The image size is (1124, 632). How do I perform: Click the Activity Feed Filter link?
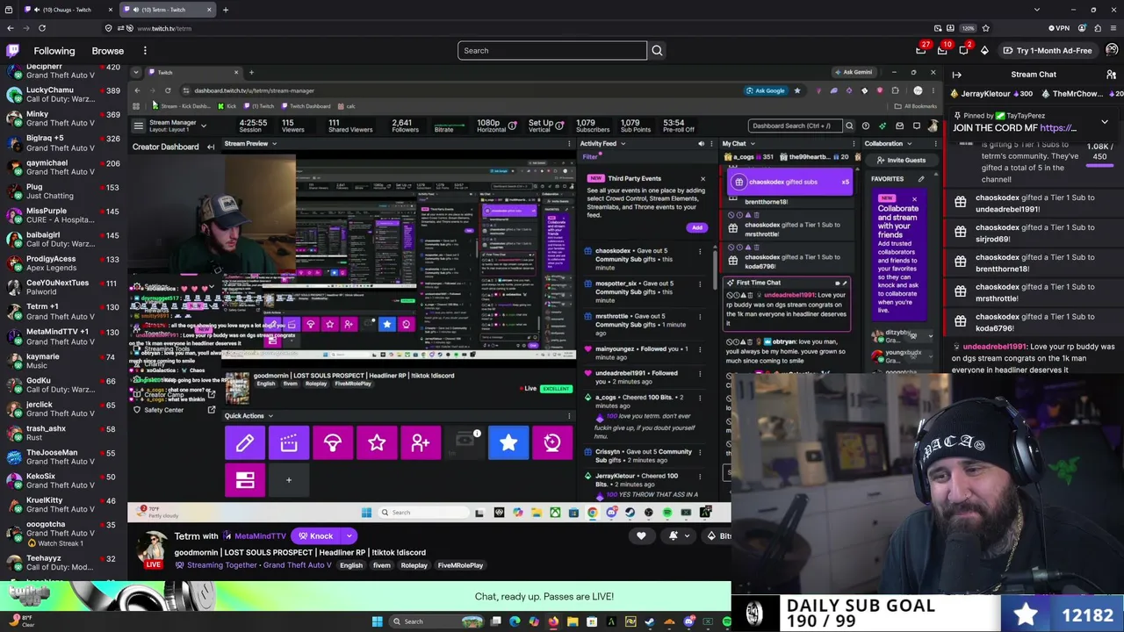tap(590, 157)
